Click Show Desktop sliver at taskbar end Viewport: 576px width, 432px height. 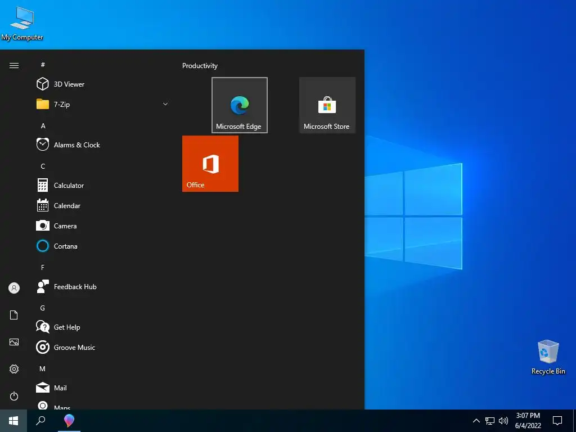[x=574, y=421]
